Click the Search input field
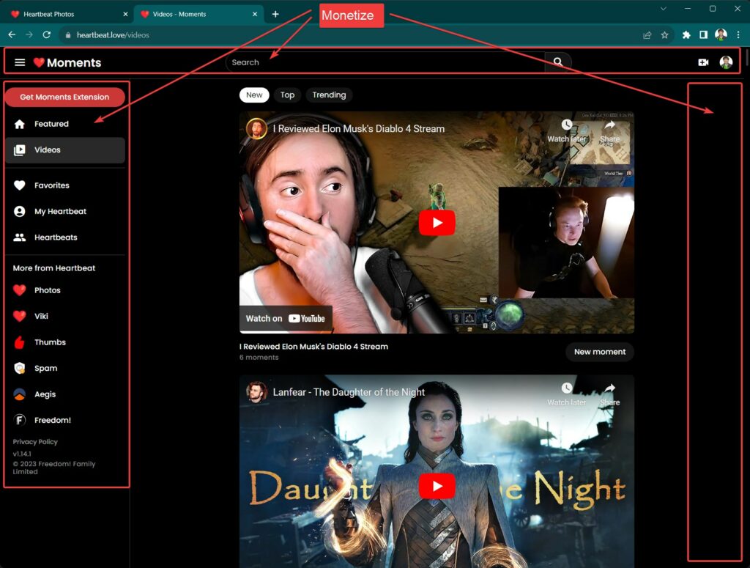Viewport: 750px width, 568px height. pyautogui.click(x=385, y=62)
